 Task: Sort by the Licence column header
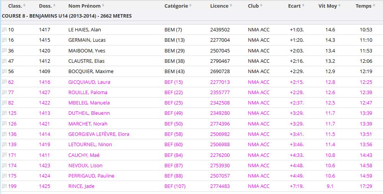(222, 6)
